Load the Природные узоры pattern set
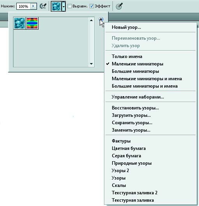Image resolution: width=199 pixels, height=206 pixels. click(151, 163)
